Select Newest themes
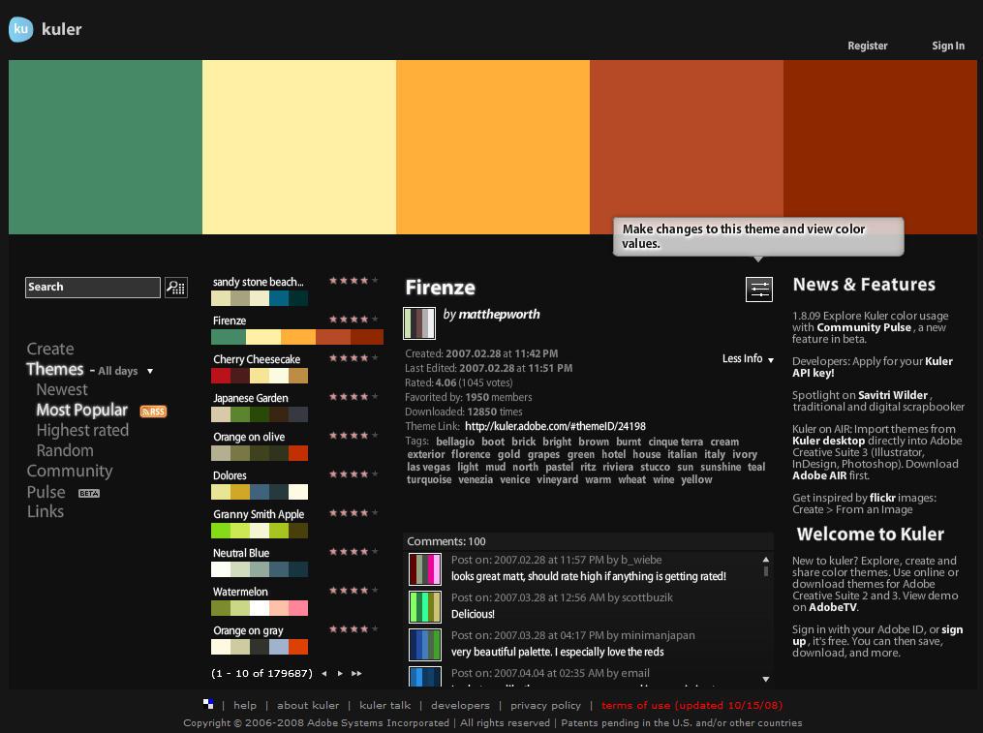This screenshot has width=983, height=733. coord(62,389)
